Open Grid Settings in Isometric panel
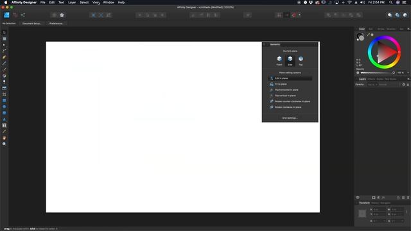This screenshot has height=231, width=411. click(290, 118)
